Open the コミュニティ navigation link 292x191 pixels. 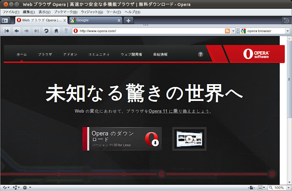click(99, 54)
